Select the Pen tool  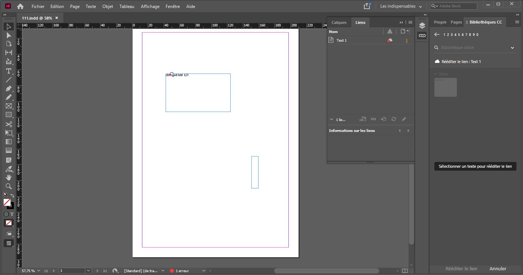(8, 88)
